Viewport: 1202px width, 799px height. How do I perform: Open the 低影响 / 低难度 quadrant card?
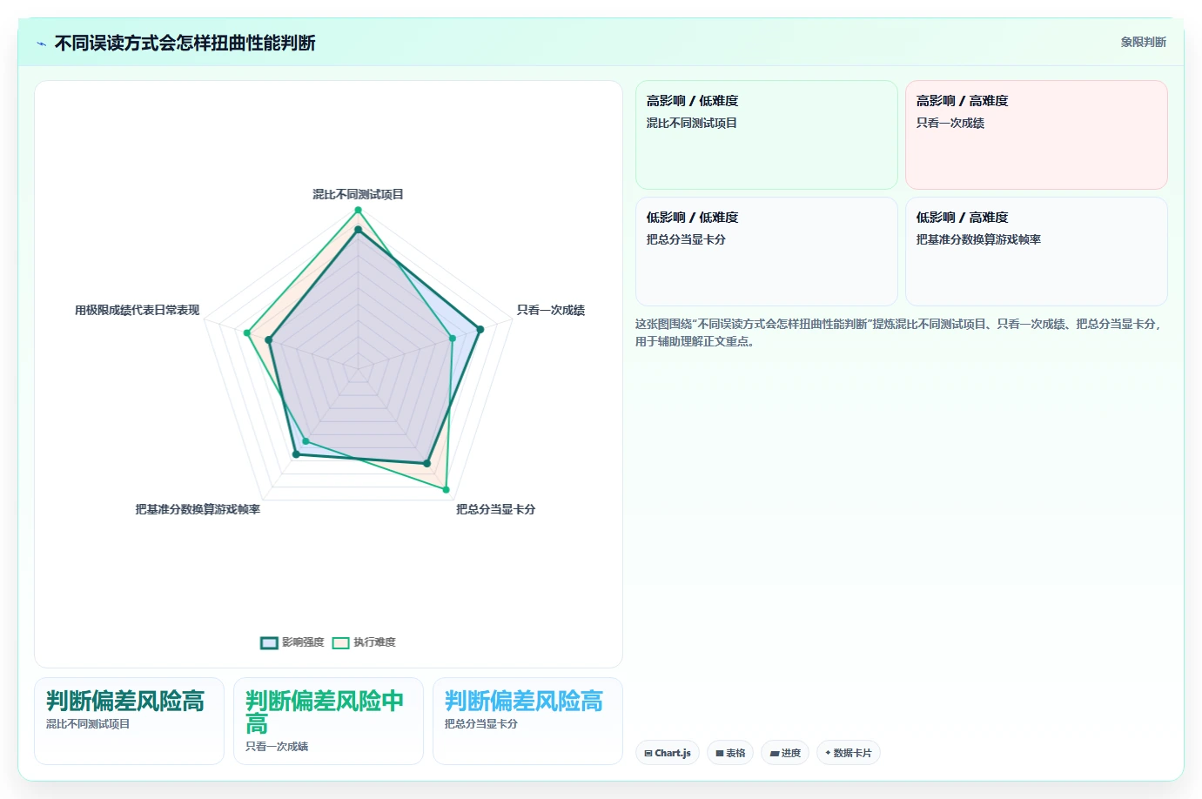[x=766, y=252]
